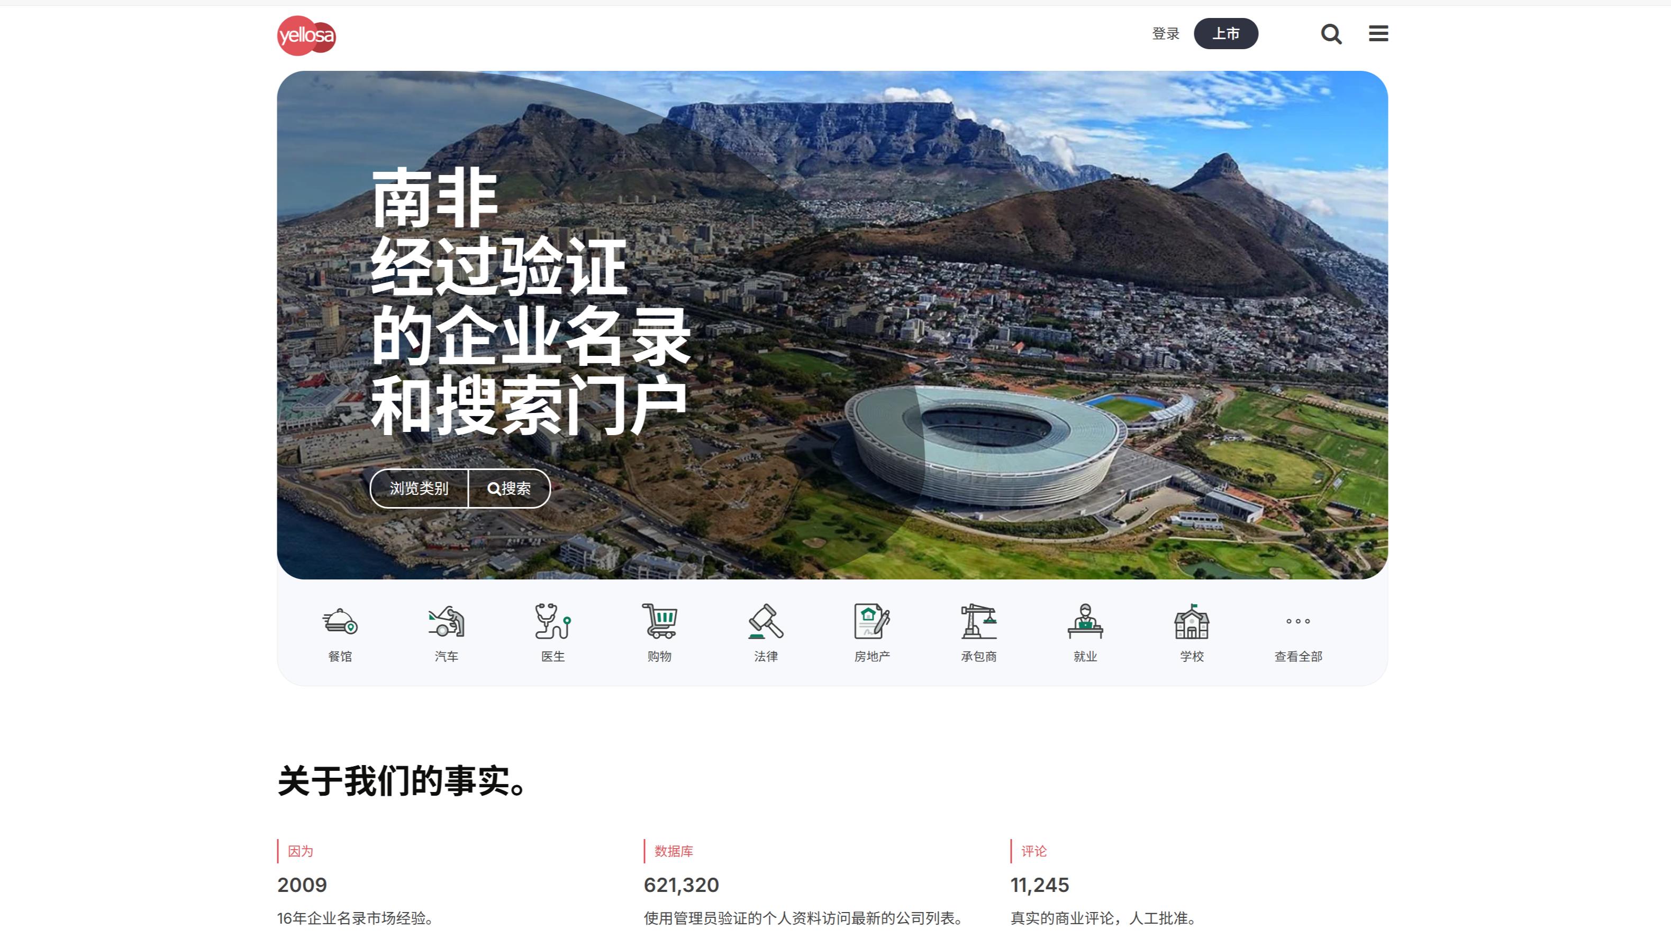Click the dark 上市 button
This screenshot has width=1671, height=939.
tap(1226, 34)
